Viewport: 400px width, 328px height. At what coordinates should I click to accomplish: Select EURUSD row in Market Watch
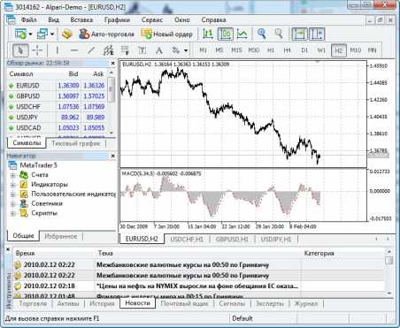tap(57, 86)
